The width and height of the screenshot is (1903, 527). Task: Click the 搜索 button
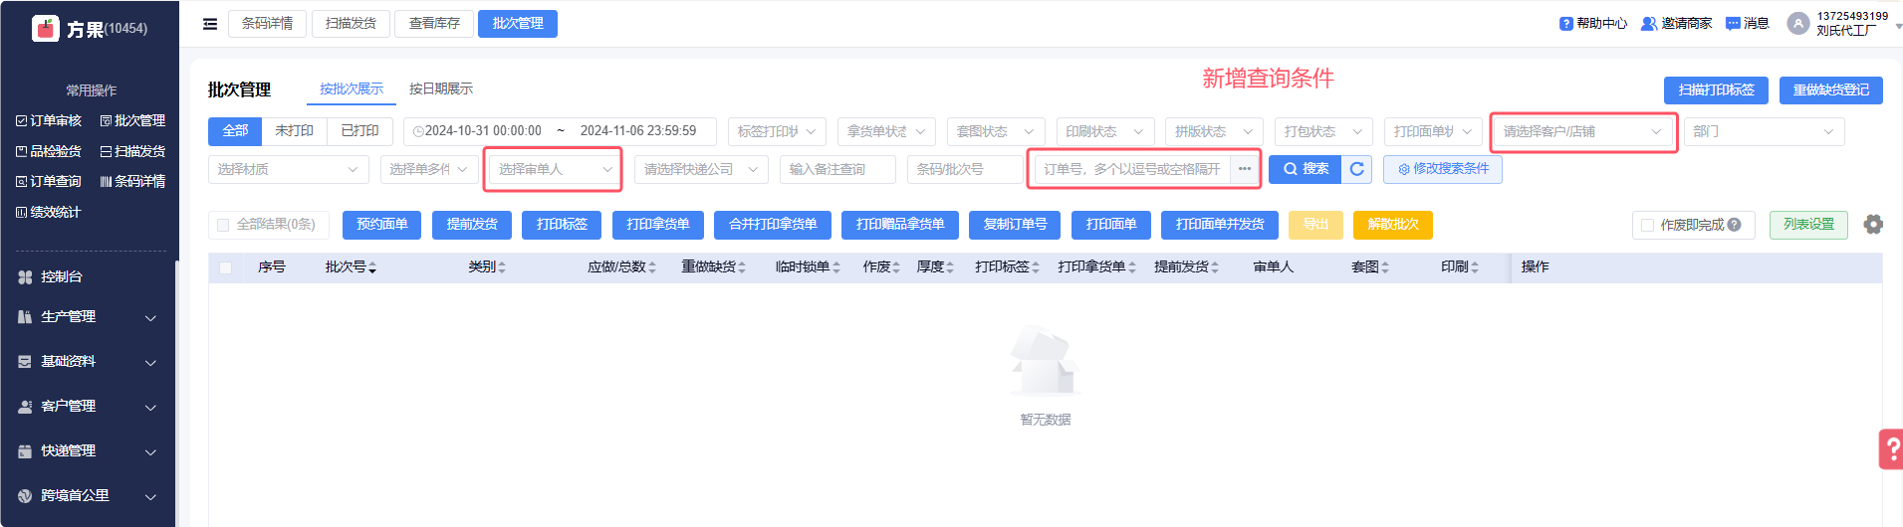[x=1306, y=169]
